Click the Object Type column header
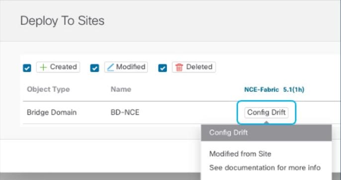The image size is (341, 180). click(x=48, y=90)
